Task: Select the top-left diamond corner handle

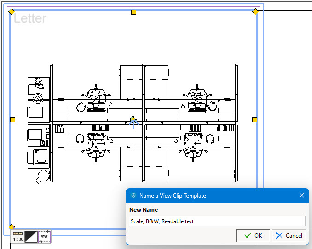Action: pyautogui.click(x=12, y=12)
